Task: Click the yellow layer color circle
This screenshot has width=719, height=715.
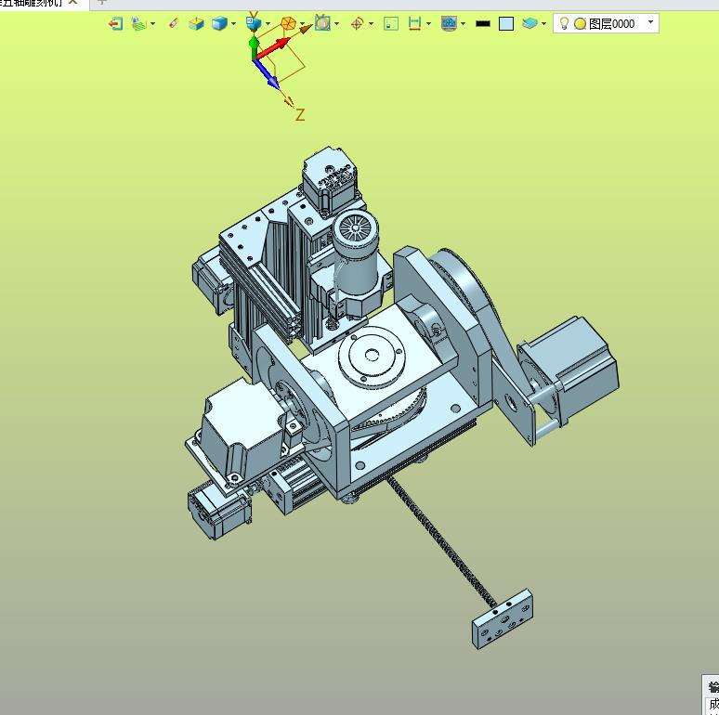Action: pos(580,24)
